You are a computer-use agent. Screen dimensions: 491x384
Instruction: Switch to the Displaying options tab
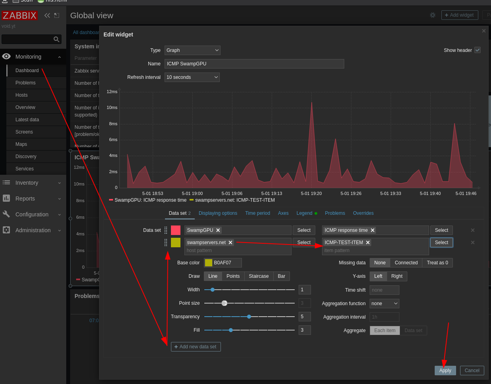[x=218, y=213]
